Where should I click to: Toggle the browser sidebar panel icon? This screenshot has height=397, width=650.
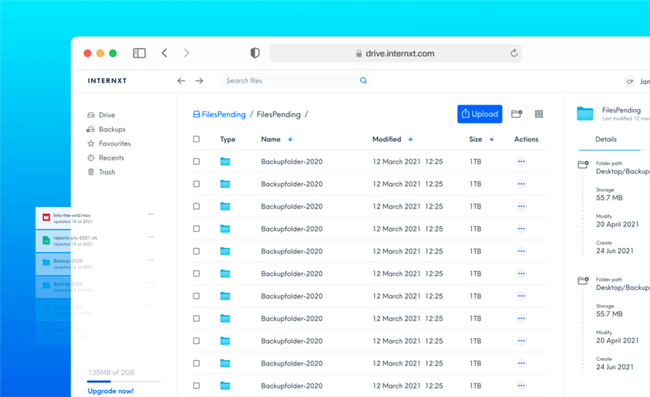click(x=140, y=53)
